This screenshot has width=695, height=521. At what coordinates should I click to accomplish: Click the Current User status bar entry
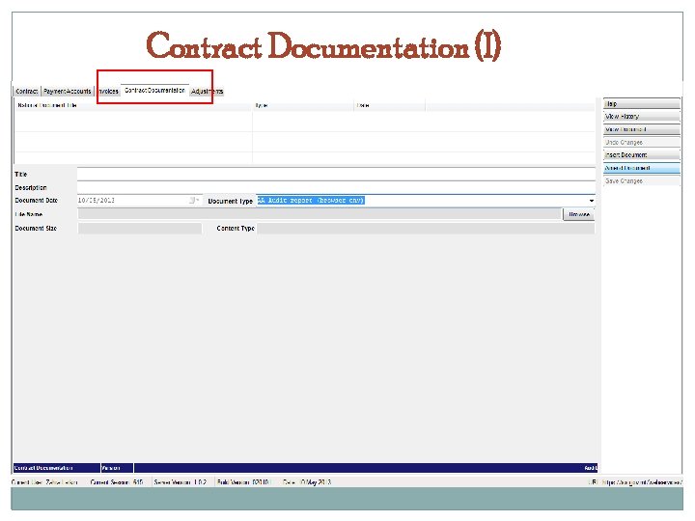44,482
